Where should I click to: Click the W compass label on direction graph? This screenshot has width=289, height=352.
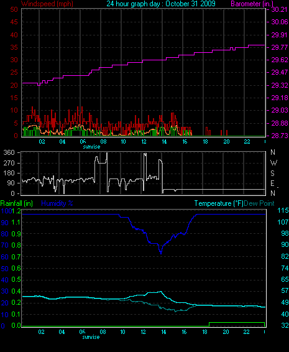[x=273, y=163]
